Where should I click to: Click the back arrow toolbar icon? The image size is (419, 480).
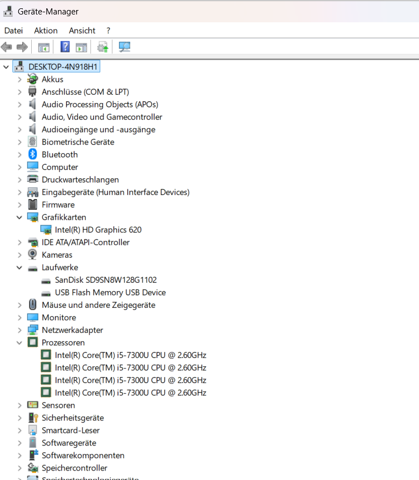7,47
